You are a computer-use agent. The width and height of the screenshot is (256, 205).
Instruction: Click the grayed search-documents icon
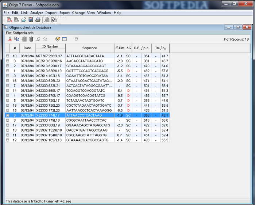47,20
